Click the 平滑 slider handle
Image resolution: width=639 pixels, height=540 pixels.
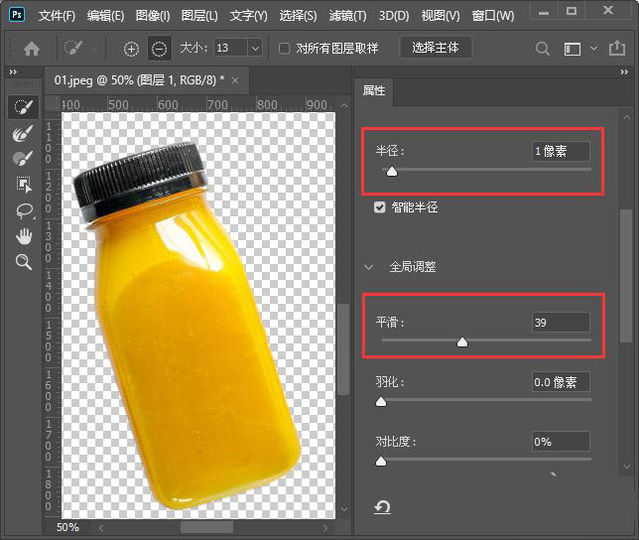point(462,341)
